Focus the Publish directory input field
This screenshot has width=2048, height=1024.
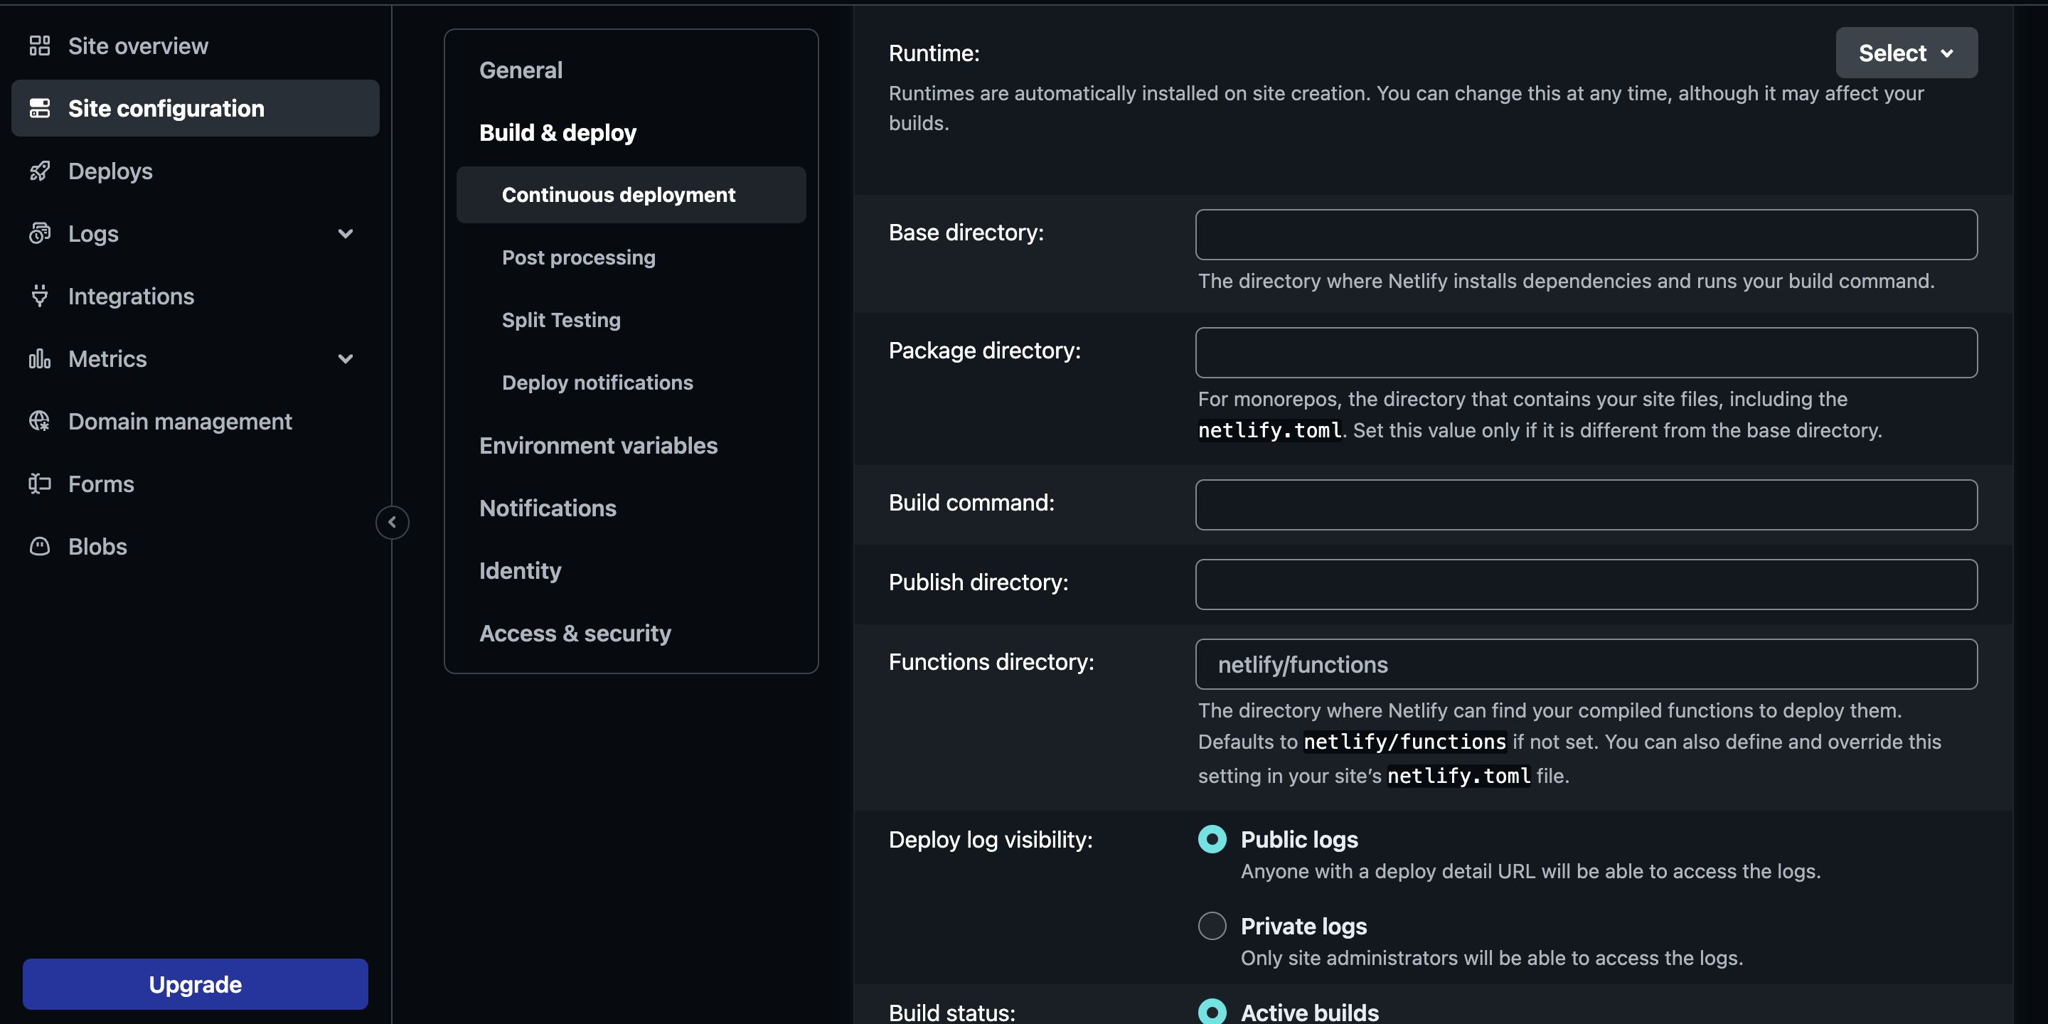tap(1586, 585)
